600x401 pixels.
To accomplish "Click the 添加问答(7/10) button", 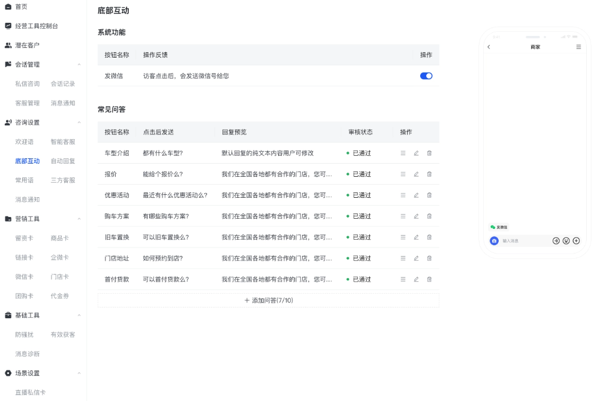I will [x=268, y=301].
